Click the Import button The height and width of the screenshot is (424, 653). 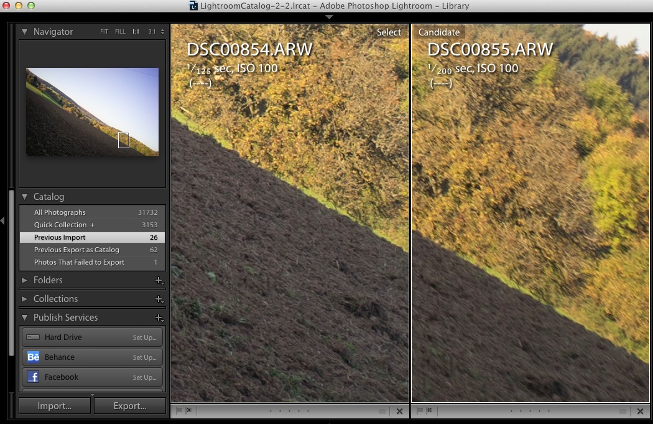(x=55, y=406)
